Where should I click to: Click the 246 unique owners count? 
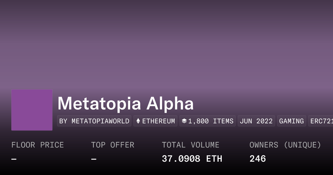(x=258, y=159)
